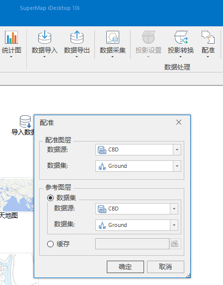223x285 pixels.
Task: Click the cache folder browse icon
Action: pyautogui.click(x=175, y=244)
